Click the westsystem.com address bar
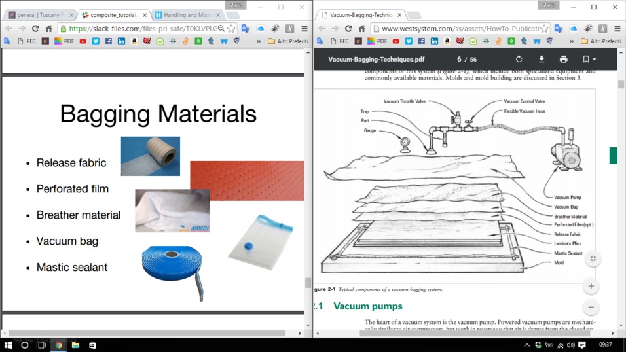626x352 pixels. point(459,28)
